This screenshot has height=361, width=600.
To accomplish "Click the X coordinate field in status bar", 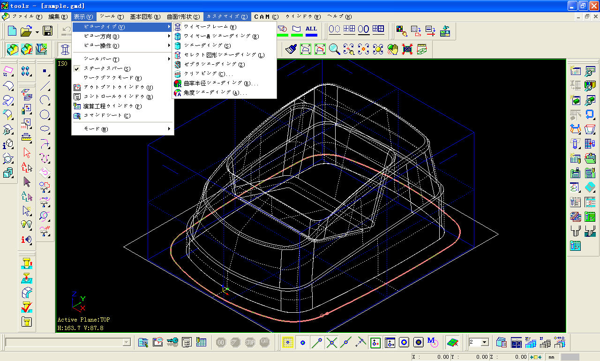I will 431,357.
